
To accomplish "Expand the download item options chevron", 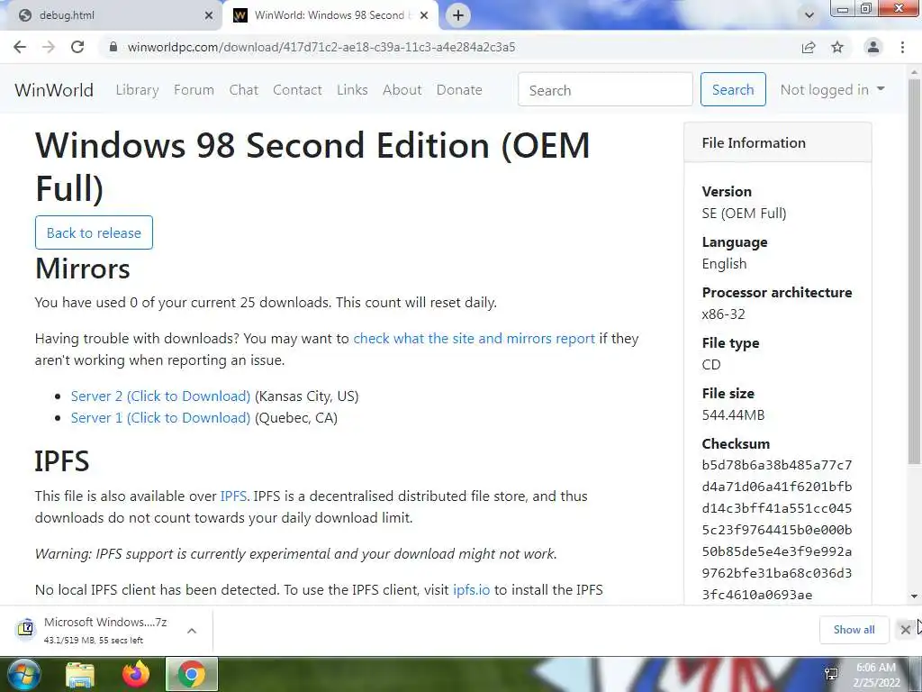I will click(191, 631).
